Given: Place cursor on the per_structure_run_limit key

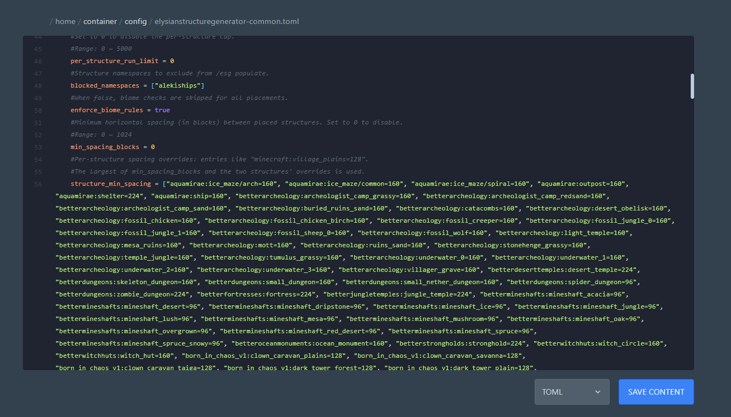Looking at the screenshot, I should 115,61.
